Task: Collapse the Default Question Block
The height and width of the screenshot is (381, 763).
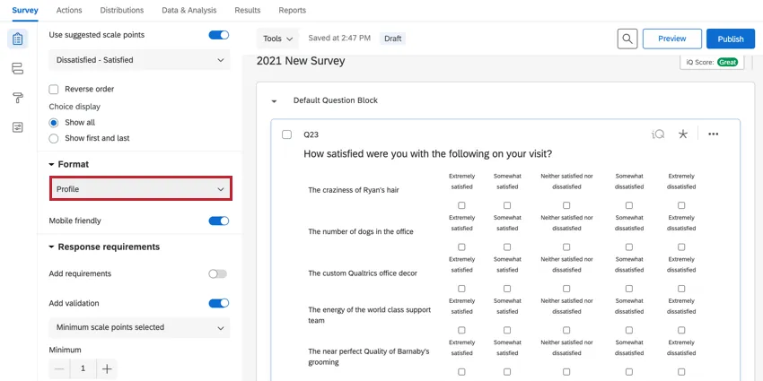Action: click(x=274, y=100)
